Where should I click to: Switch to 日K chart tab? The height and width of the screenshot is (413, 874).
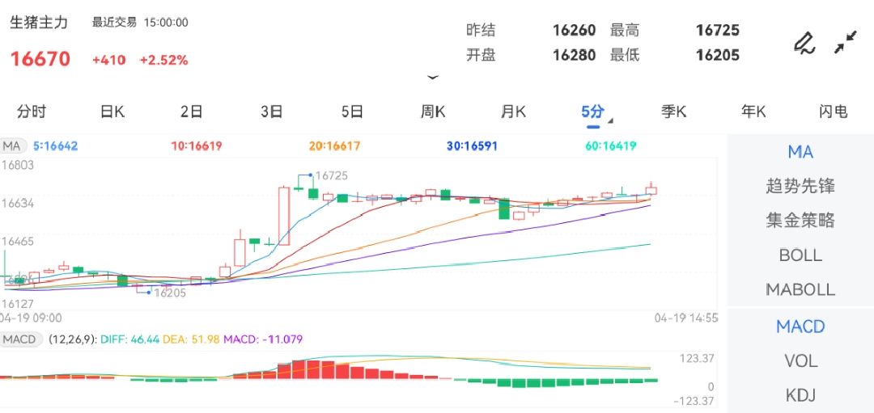(x=112, y=112)
